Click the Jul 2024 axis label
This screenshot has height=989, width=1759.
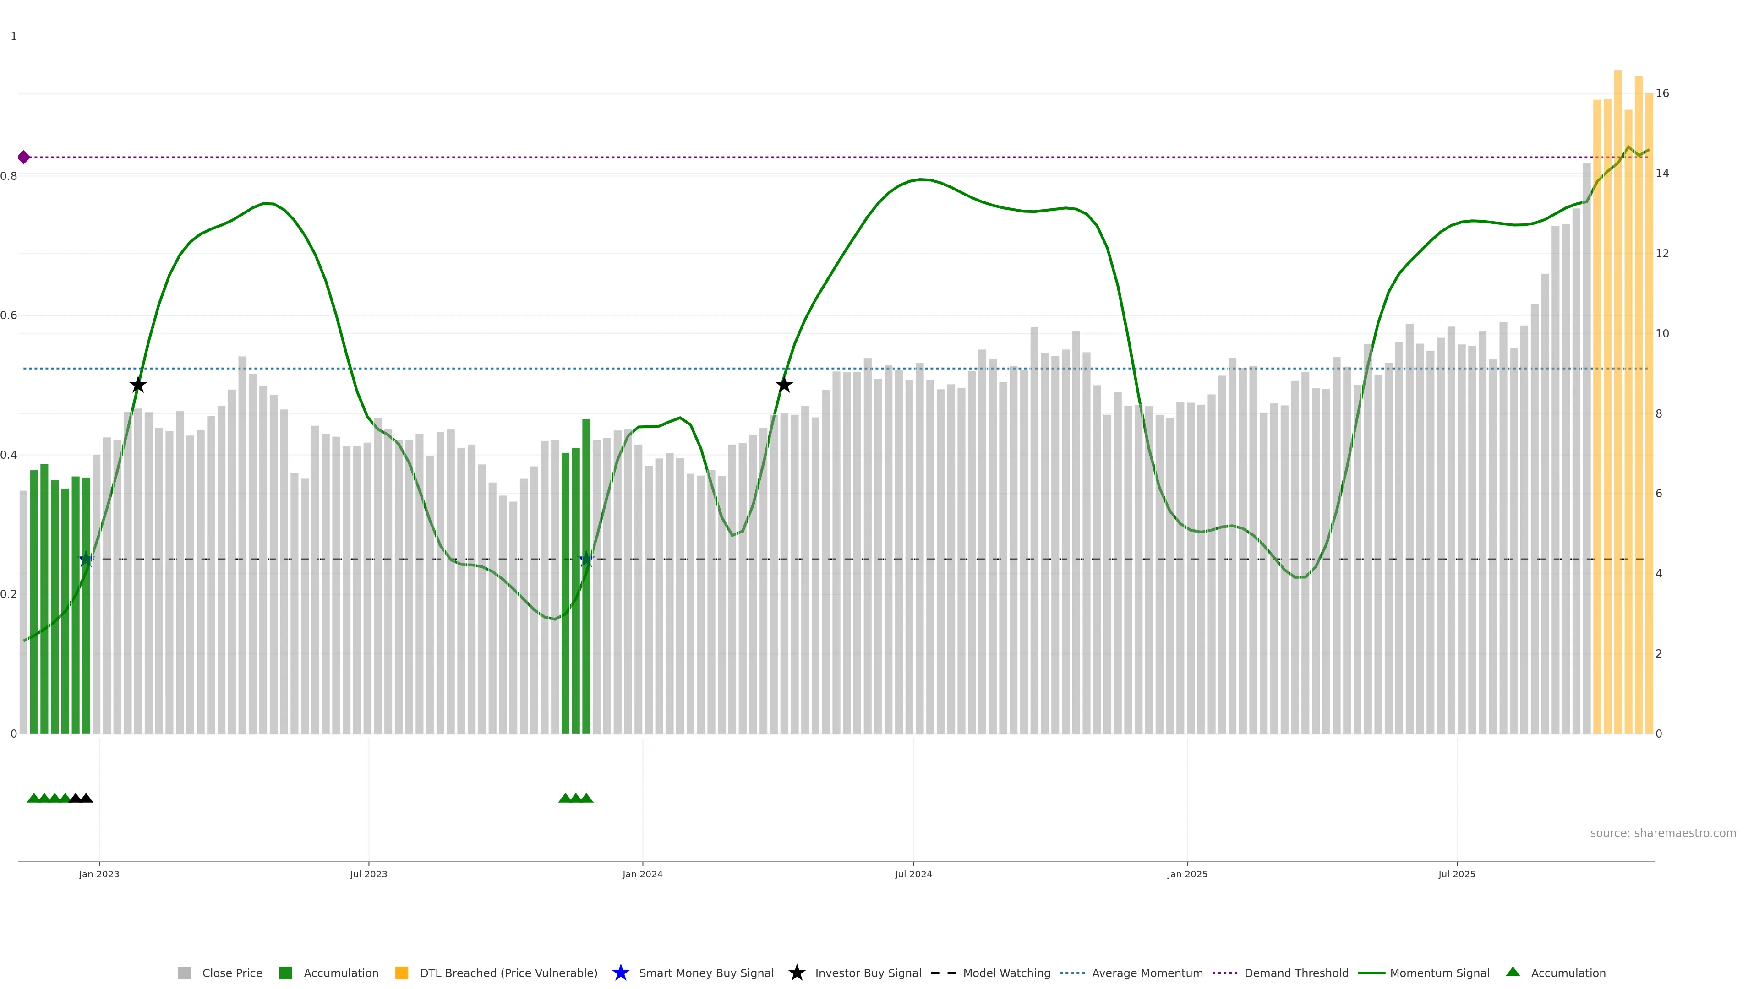coord(913,875)
